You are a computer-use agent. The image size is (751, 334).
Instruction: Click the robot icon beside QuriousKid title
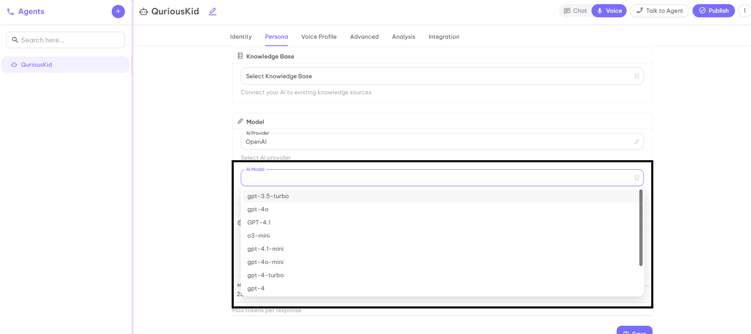[143, 12]
